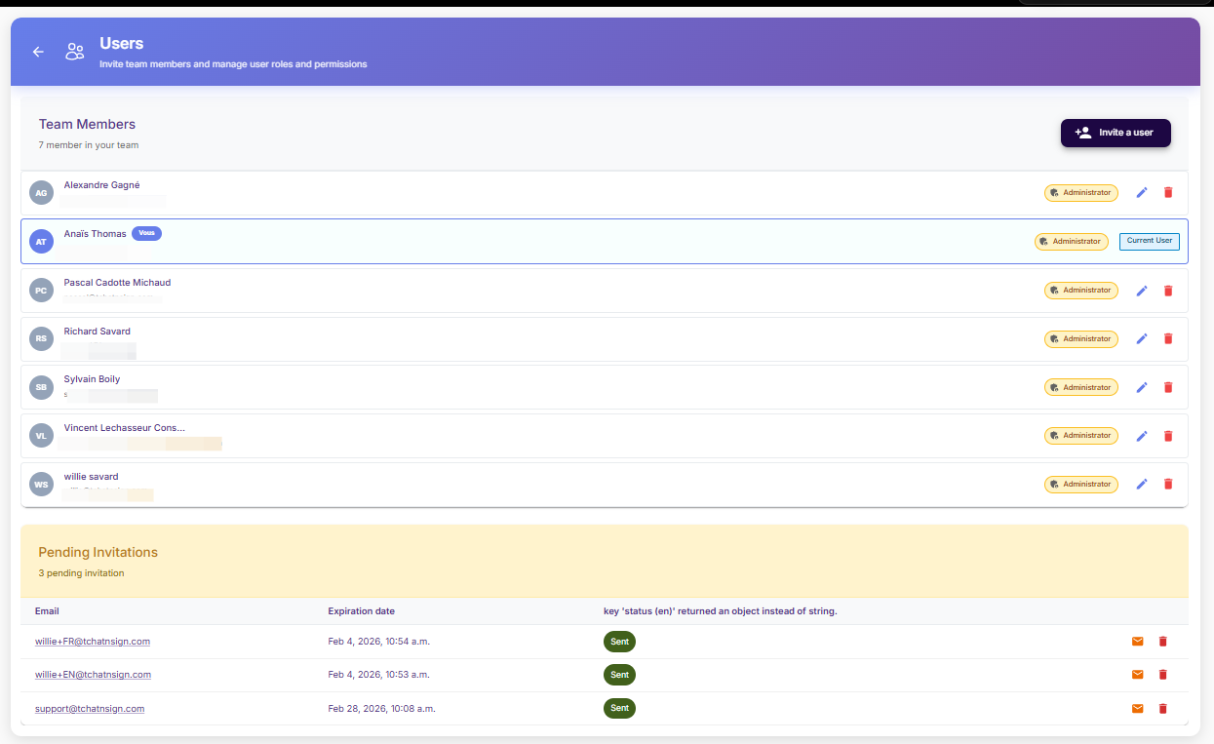Open the support@tchatnsign.com email link

point(90,709)
